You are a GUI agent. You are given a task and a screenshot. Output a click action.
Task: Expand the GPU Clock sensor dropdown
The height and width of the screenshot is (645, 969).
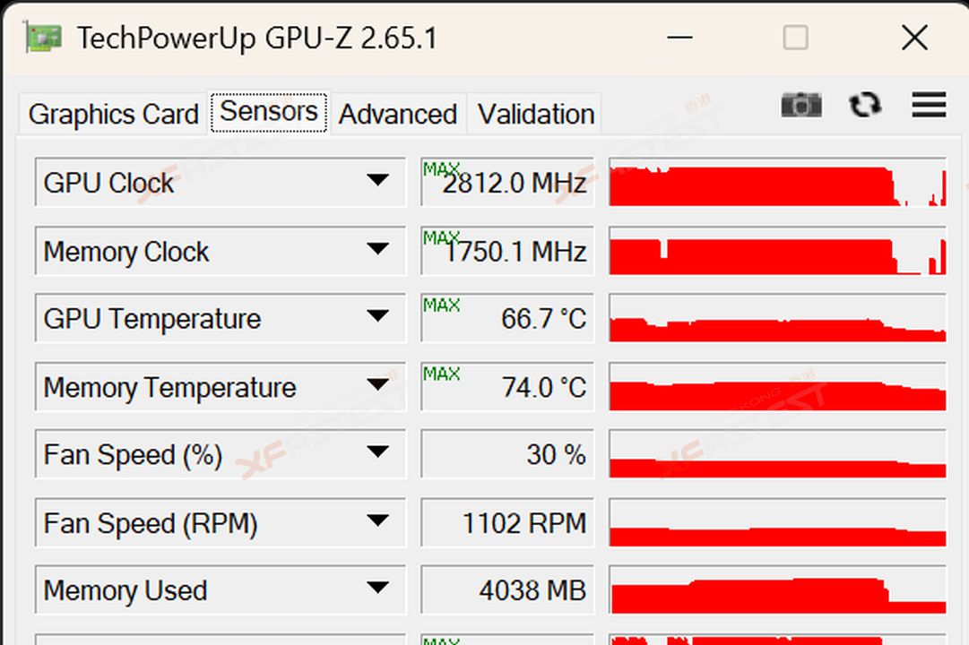pos(377,180)
